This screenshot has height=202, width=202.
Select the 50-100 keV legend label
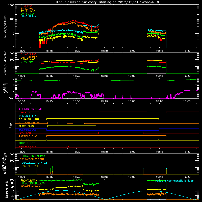[x=29, y=16]
